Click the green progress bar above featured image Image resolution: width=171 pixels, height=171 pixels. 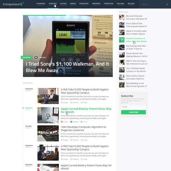(x=44, y=15)
